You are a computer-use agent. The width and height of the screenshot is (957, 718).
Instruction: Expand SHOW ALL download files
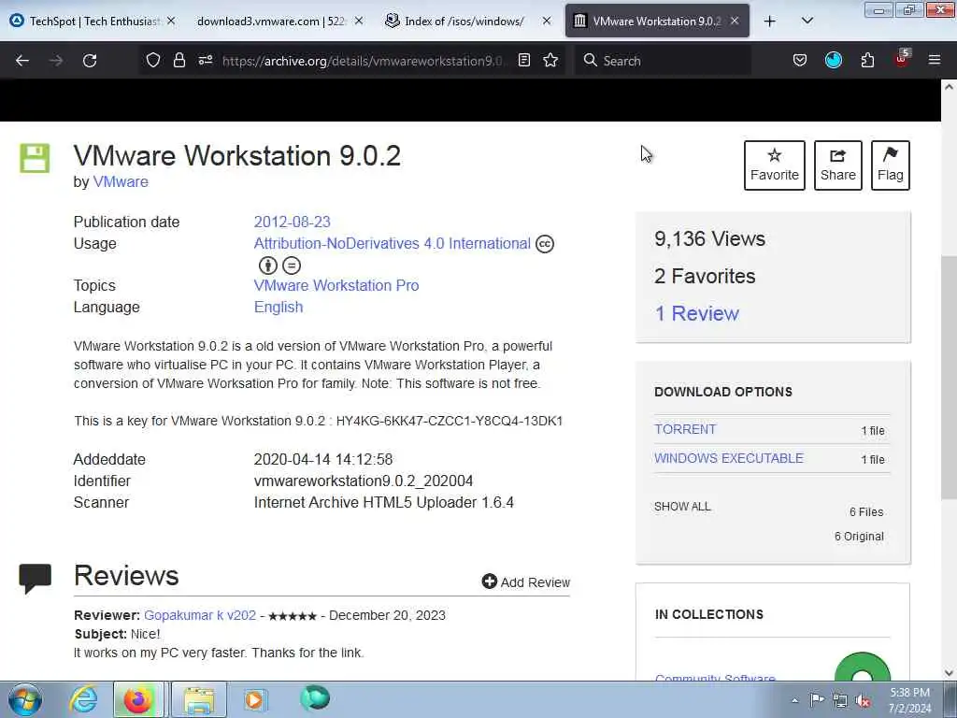coord(682,507)
